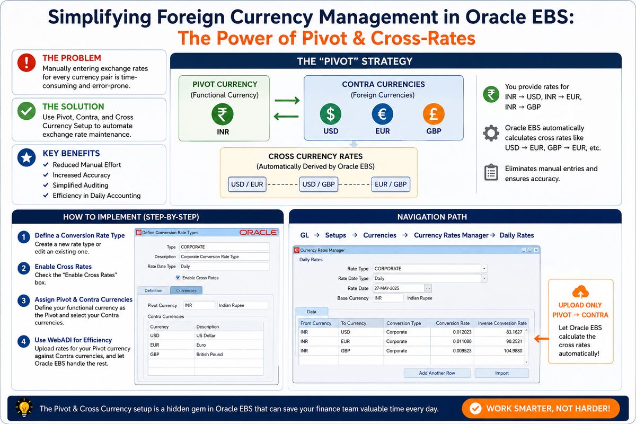Click the EUR cell in To Currency column
Image resolution: width=636 pixels, height=424 pixels.
(360, 342)
